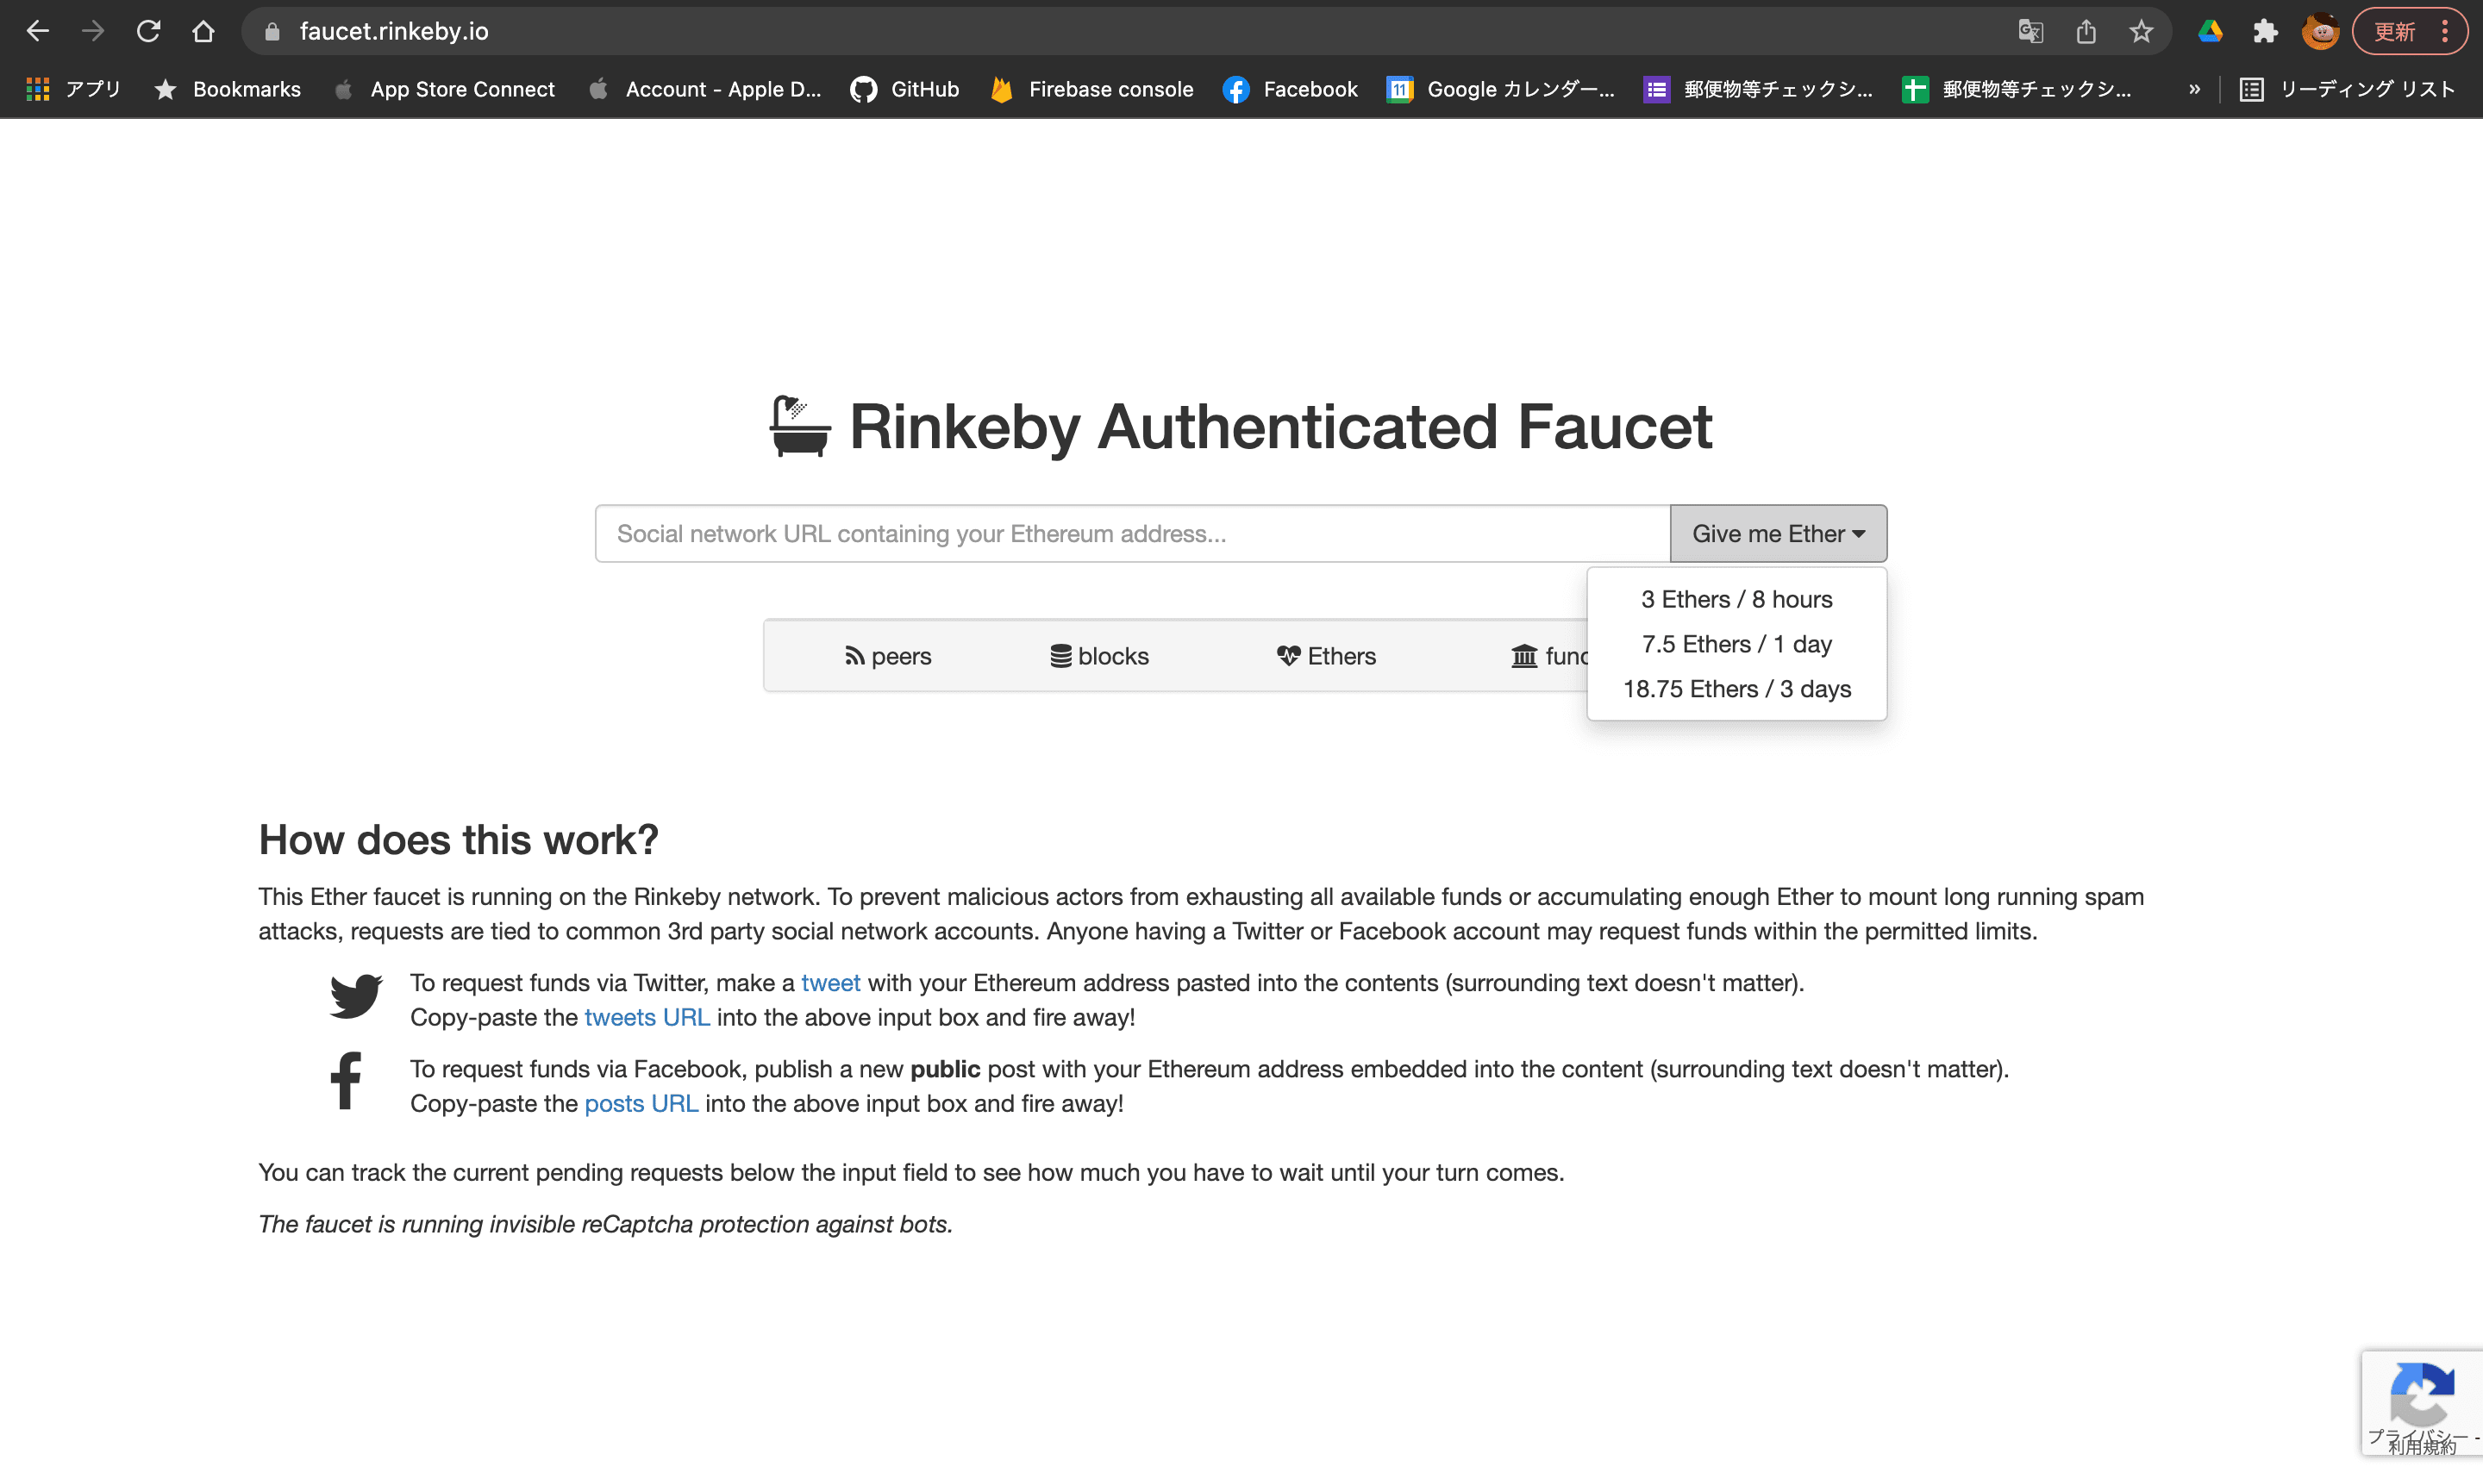The height and width of the screenshot is (1479, 2483).
Task: Open the tweets URL link
Action: click(647, 1018)
